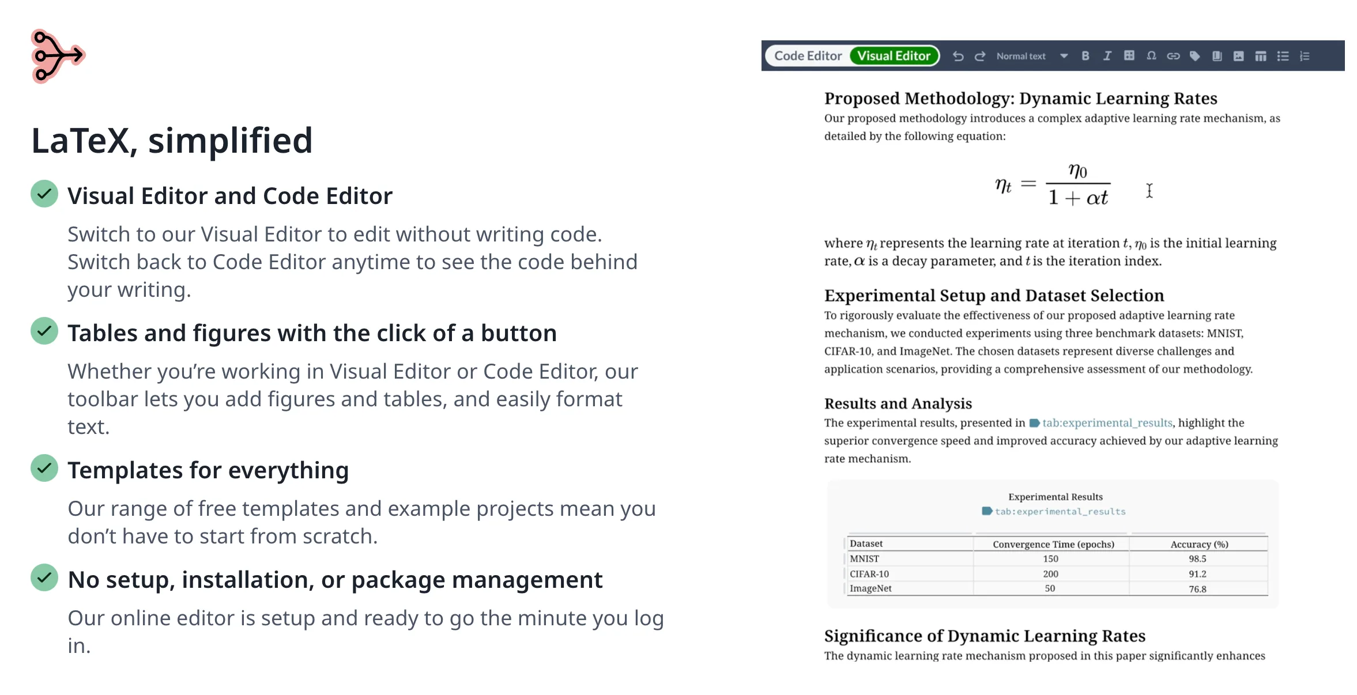
Task: Expand the paragraph style chevron
Action: coord(1063,55)
